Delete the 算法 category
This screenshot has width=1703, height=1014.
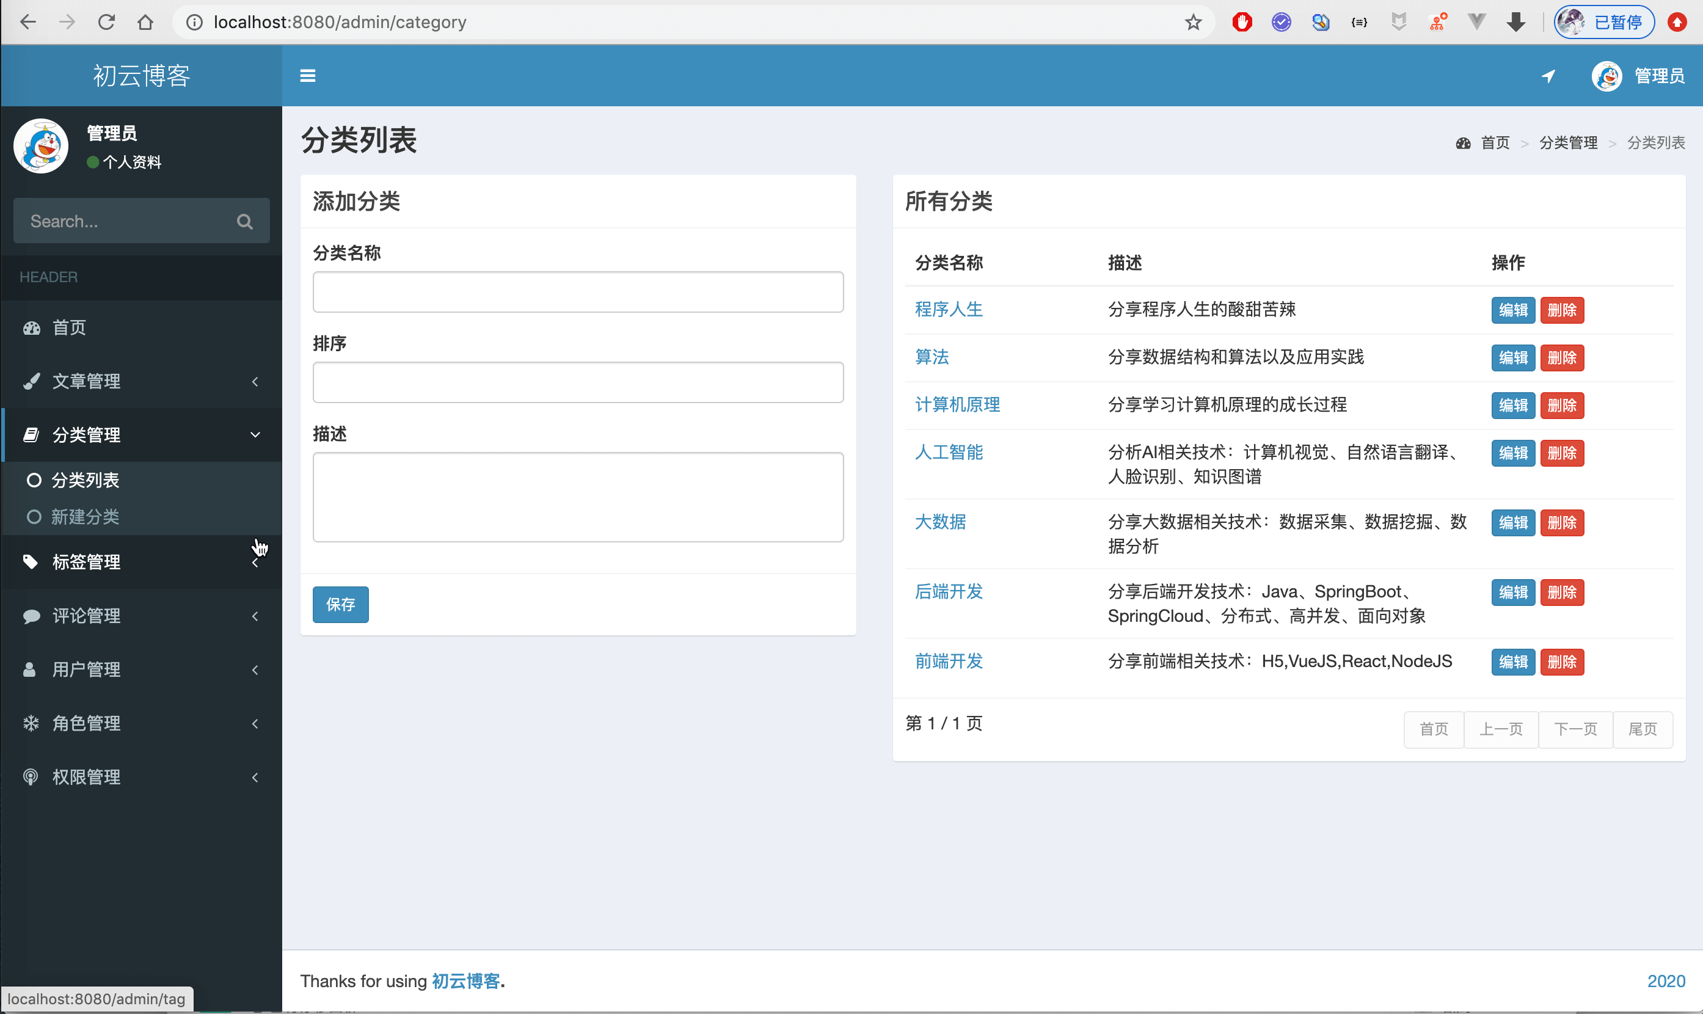click(x=1562, y=358)
